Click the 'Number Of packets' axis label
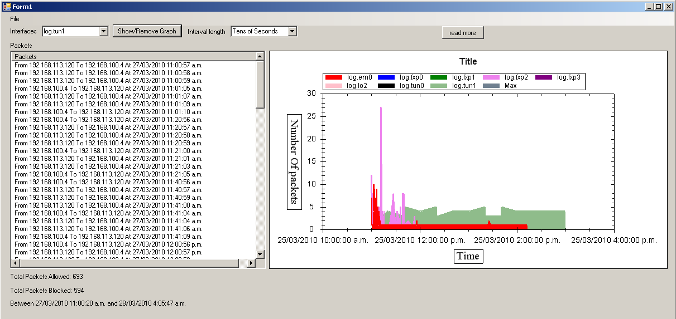 tap(294, 162)
